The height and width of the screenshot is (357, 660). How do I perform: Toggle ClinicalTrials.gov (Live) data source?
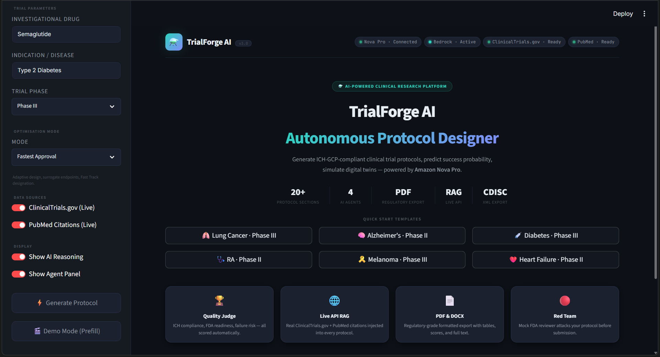point(19,208)
